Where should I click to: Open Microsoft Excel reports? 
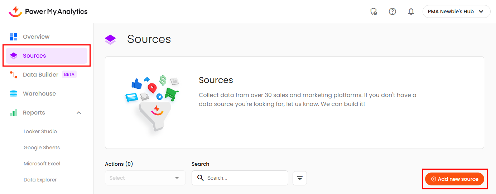coord(42,164)
